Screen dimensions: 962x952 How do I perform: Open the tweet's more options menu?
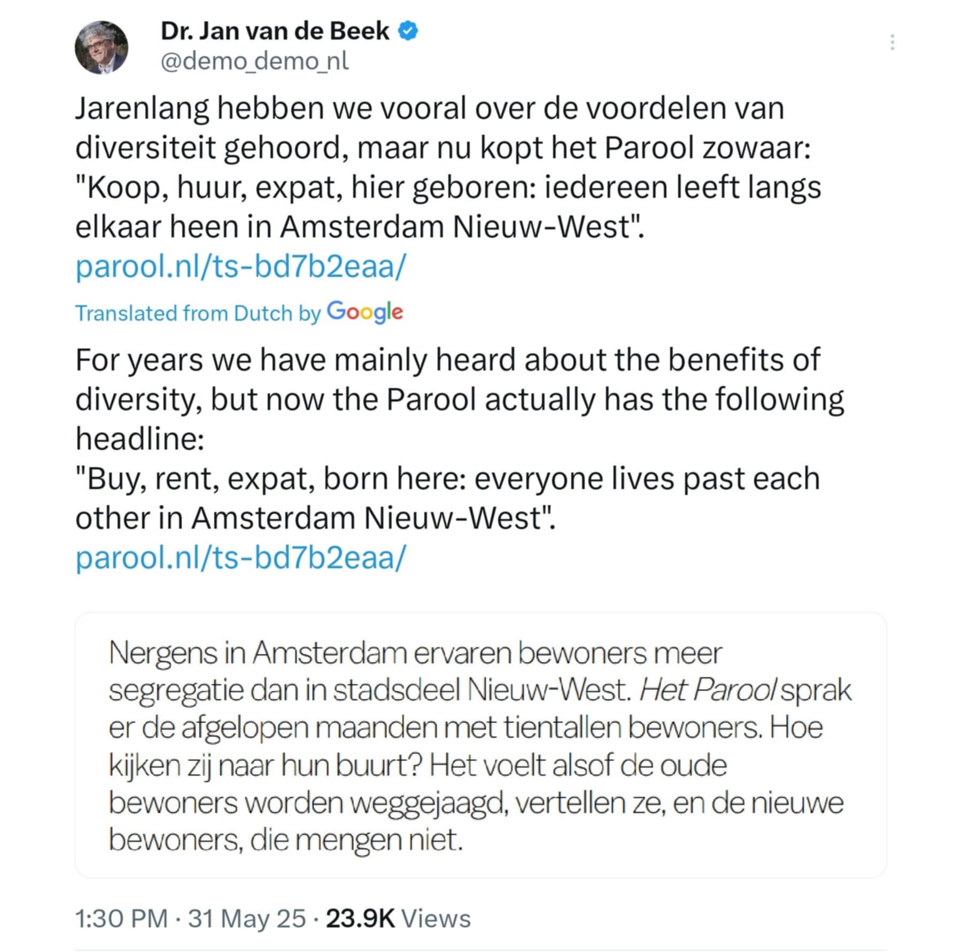pyautogui.click(x=892, y=42)
